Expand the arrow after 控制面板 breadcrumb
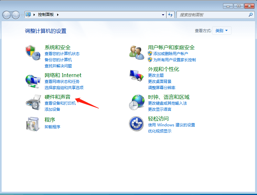The width and height of the screenshot is (257, 195). pyautogui.click(x=58, y=15)
